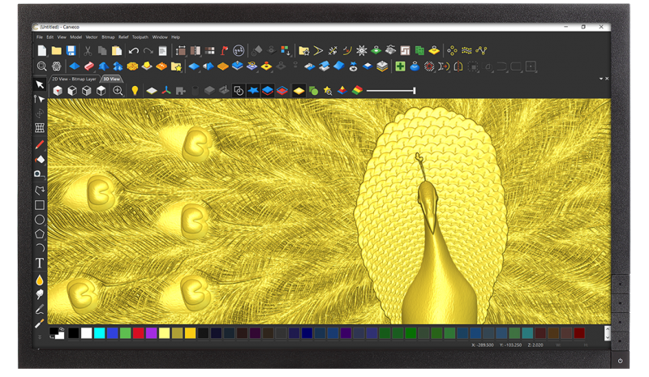Select the Rectangle drawing tool
Image resolution: width=649 pixels, height=377 pixels.
(40, 205)
